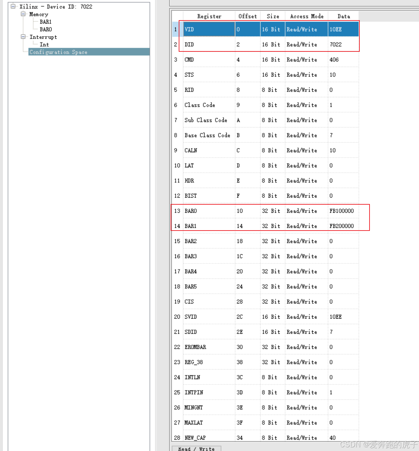Screen dimensions: 419x451
Task: Click the BAR2 register cell
Action: (x=209, y=241)
